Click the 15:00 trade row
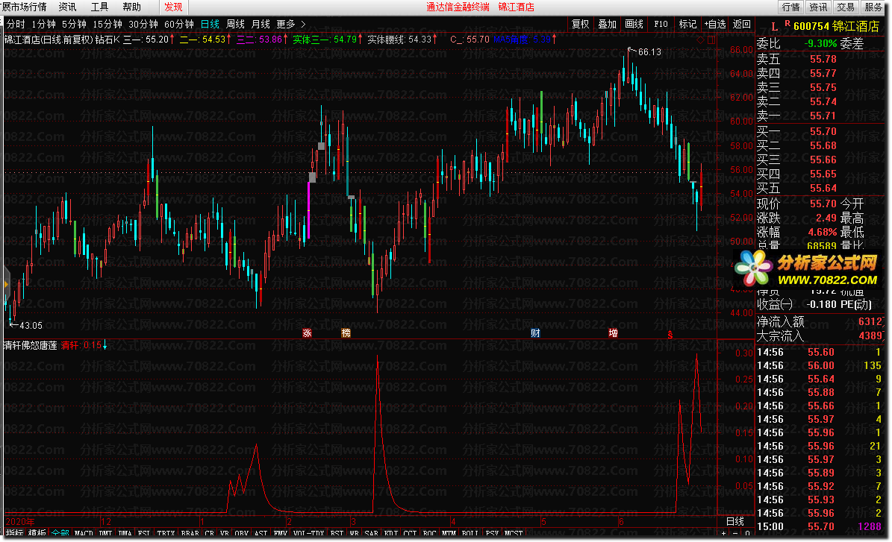892x542 pixels. pos(819,526)
